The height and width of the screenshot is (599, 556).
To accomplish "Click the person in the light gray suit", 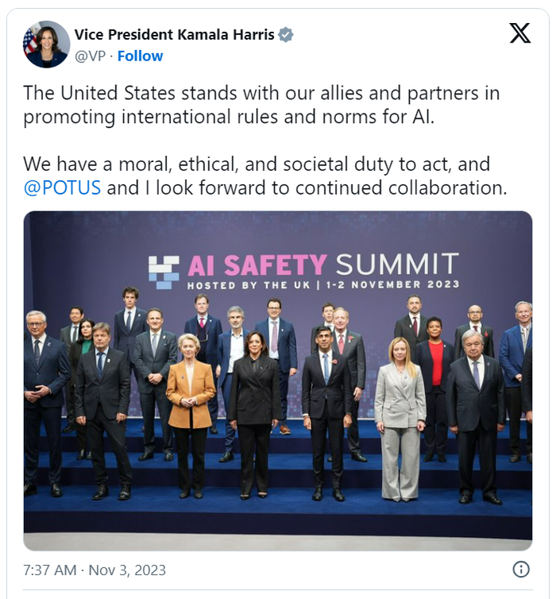I will pos(400,421).
